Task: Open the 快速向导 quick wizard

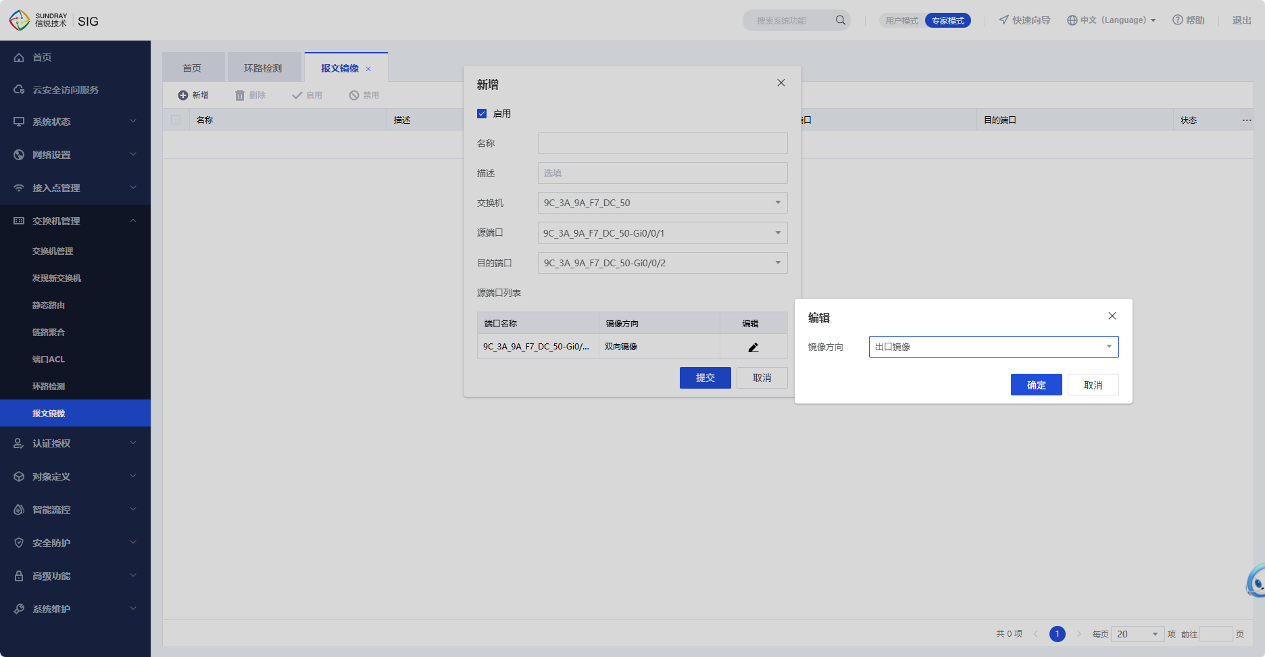Action: pyautogui.click(x=1024, y=20)
